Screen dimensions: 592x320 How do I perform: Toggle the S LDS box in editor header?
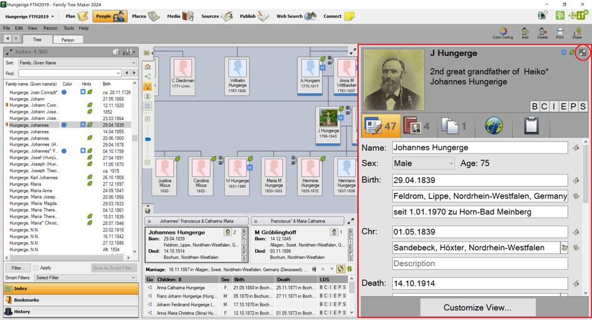click(x=583, y=106)
